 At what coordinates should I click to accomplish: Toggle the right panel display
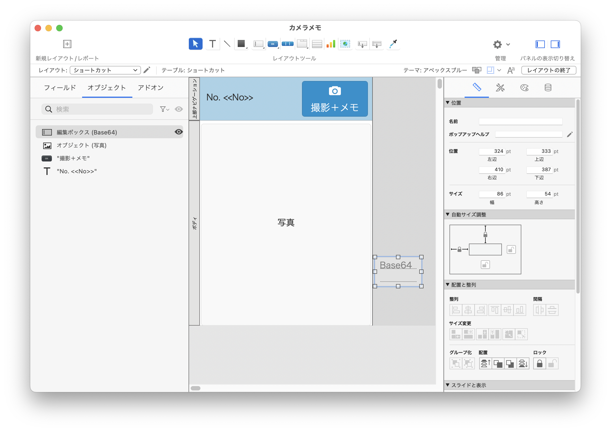pyautogui.click(x=555, y=44)
